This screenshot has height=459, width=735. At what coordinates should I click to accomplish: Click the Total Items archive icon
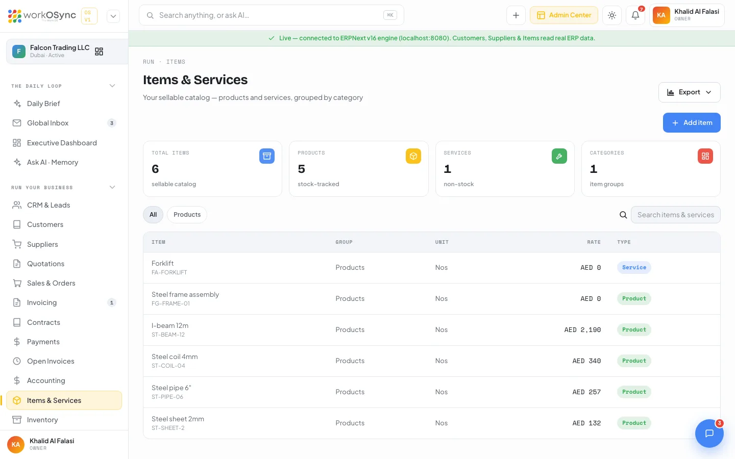[x=267, y=156]
